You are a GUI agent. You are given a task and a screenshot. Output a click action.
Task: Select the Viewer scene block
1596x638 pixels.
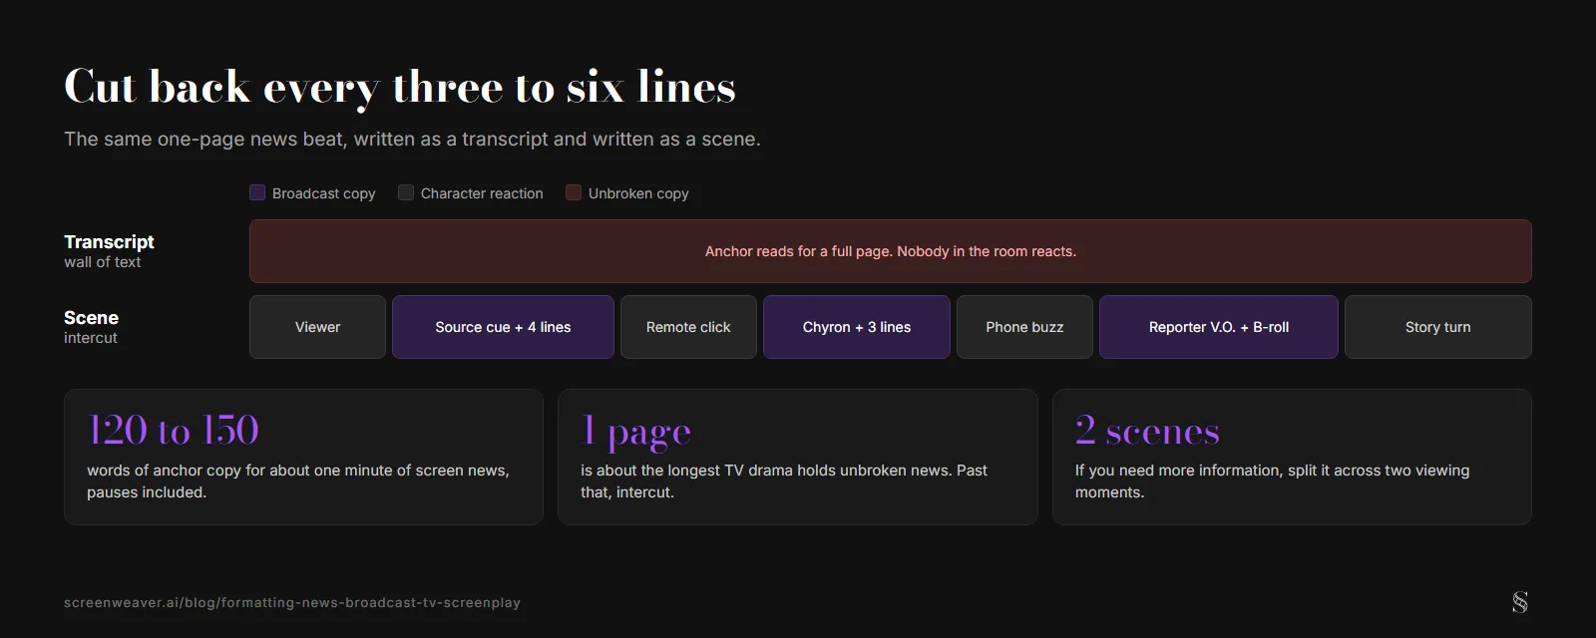pyautogui.click(x=317, y=327)
